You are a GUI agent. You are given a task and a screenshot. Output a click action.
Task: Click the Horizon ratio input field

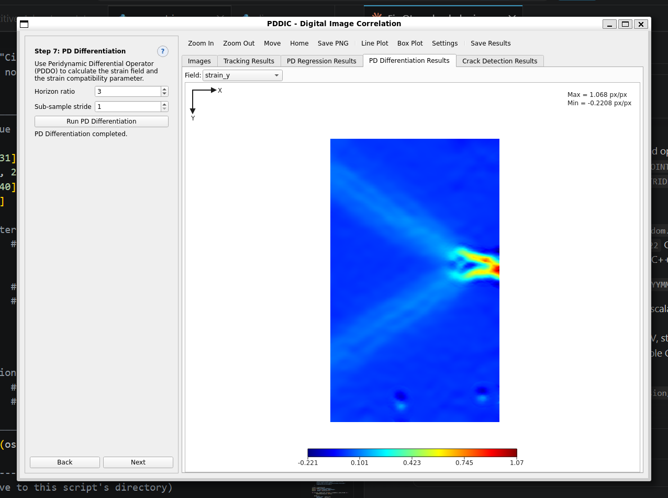(x=128, y=92)
